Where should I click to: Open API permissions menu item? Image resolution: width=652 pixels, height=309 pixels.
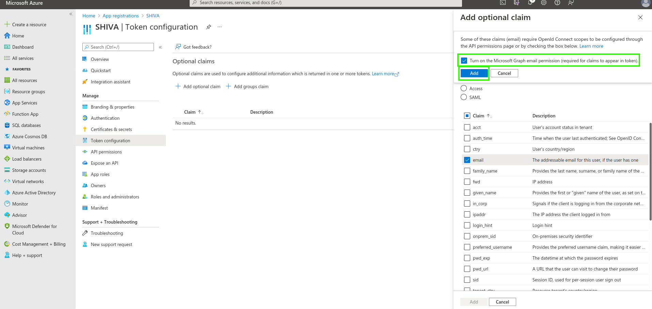tap(106, 152)
